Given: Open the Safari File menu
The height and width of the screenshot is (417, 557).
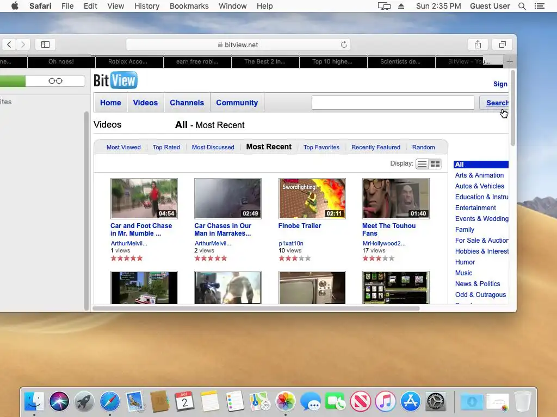Looking at the screenshot, I should [x=67, y=6].
